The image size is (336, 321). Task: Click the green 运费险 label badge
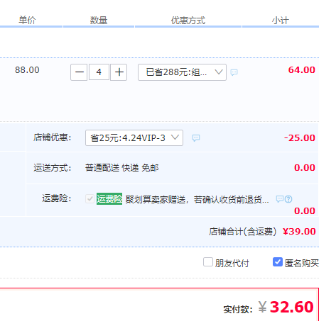109,199
